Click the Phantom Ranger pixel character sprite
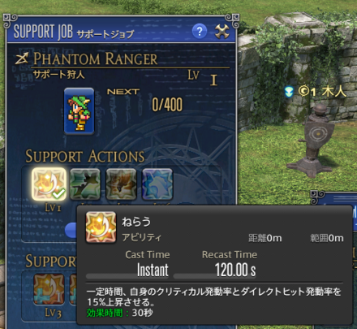The width and height of the screenshot is (357, 329). click(79, 111)
